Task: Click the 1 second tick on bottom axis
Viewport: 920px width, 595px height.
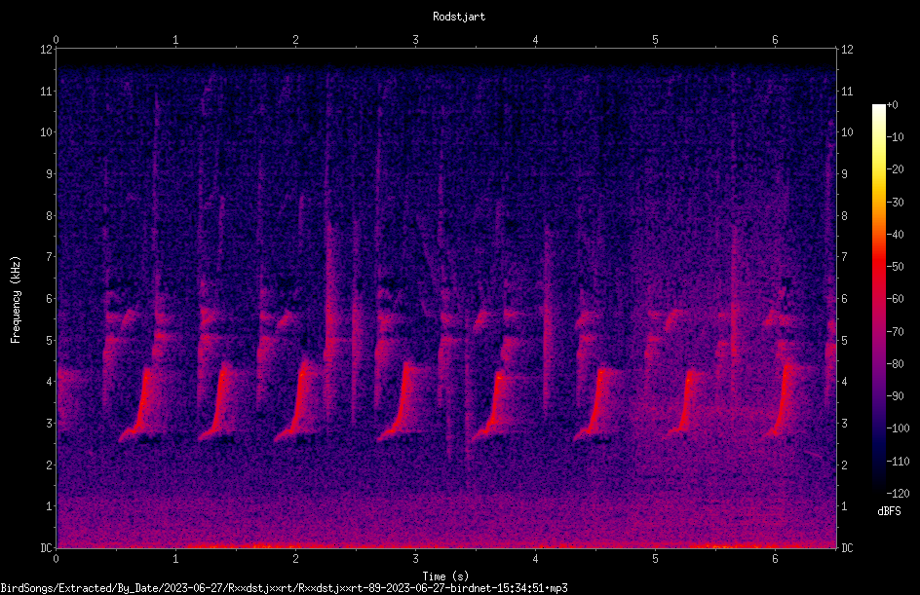Action: (175, 559)
